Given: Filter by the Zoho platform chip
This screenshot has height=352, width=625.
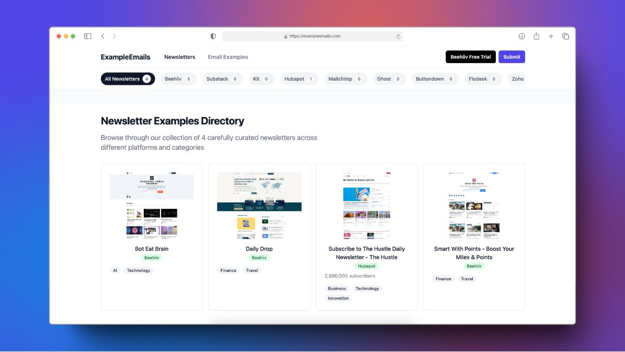Looking at the screenshot, I should click(516, 79).
